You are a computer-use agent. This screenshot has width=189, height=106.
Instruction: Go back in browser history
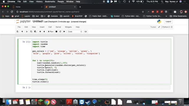[3, 12]
